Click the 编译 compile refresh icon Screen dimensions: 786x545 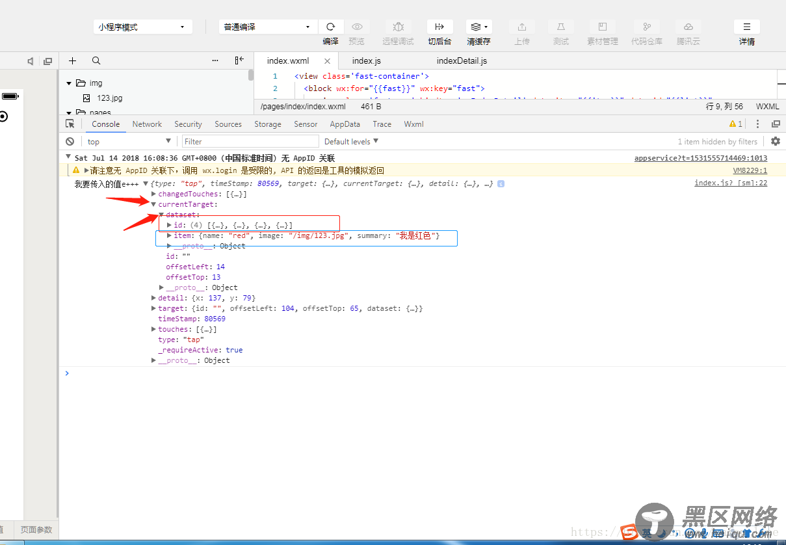(330, 27)
